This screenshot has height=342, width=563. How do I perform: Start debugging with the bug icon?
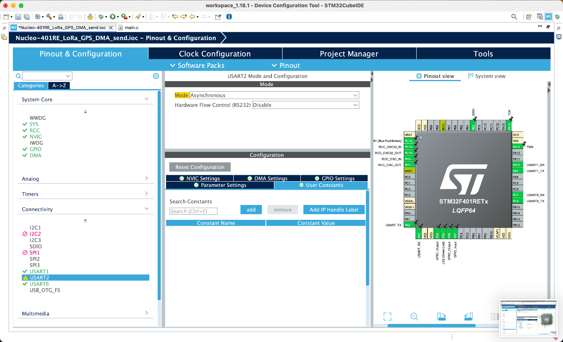coord(101,16)
